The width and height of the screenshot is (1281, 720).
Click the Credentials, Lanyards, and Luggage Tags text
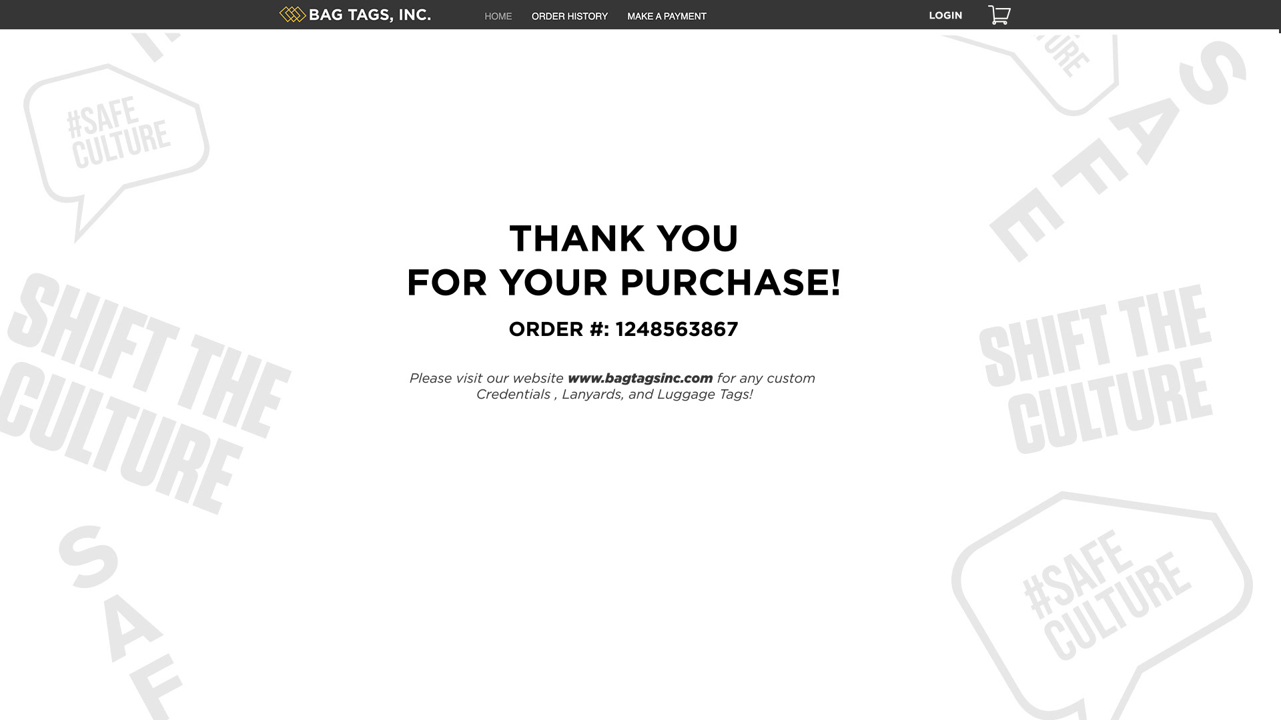(x=614, y=394)
